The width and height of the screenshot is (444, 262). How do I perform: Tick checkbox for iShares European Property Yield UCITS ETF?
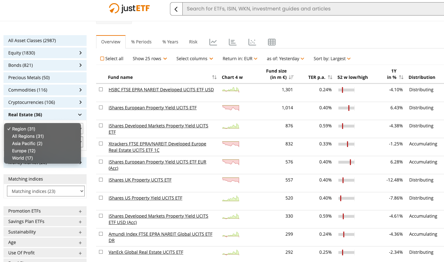pyautogui.click(x=101, y=107)
